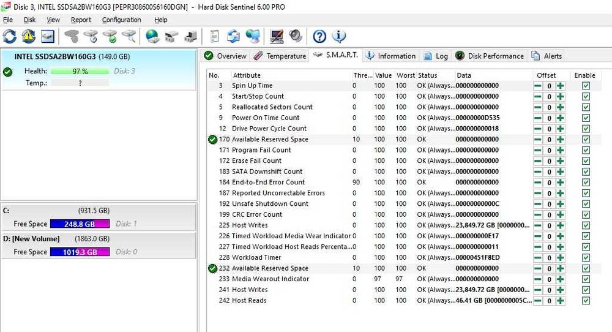Switch to the Log tab
Image resolution: width=612 pixels, height=332 pixels.
click(x=436, y=56)
